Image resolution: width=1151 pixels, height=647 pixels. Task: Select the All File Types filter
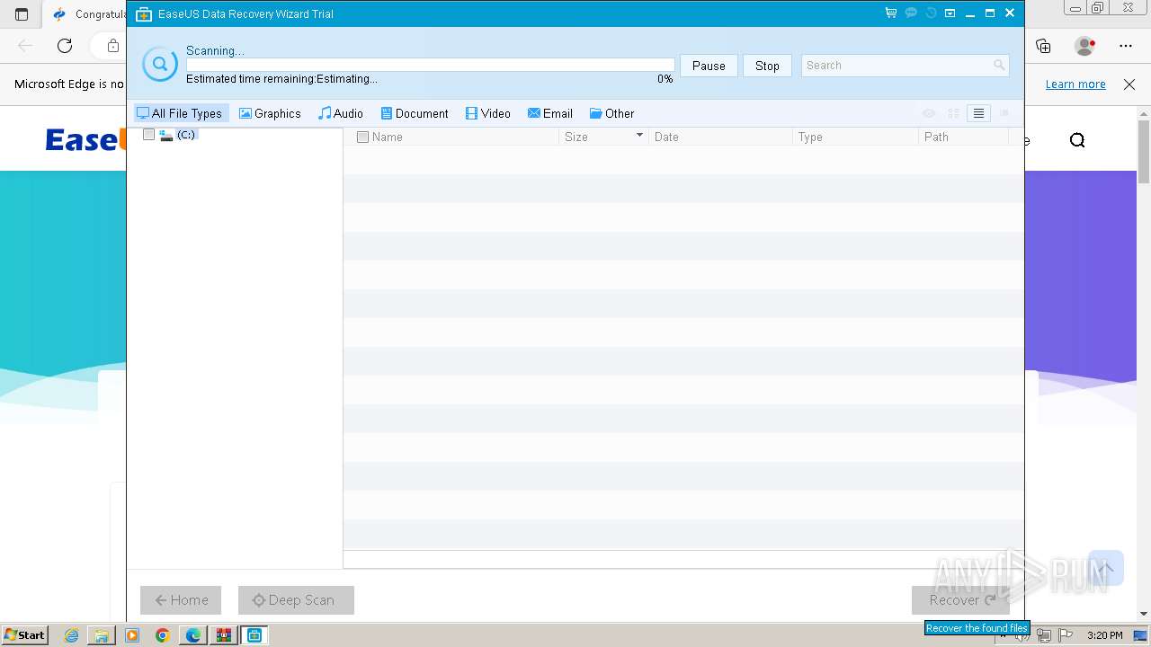181,113
